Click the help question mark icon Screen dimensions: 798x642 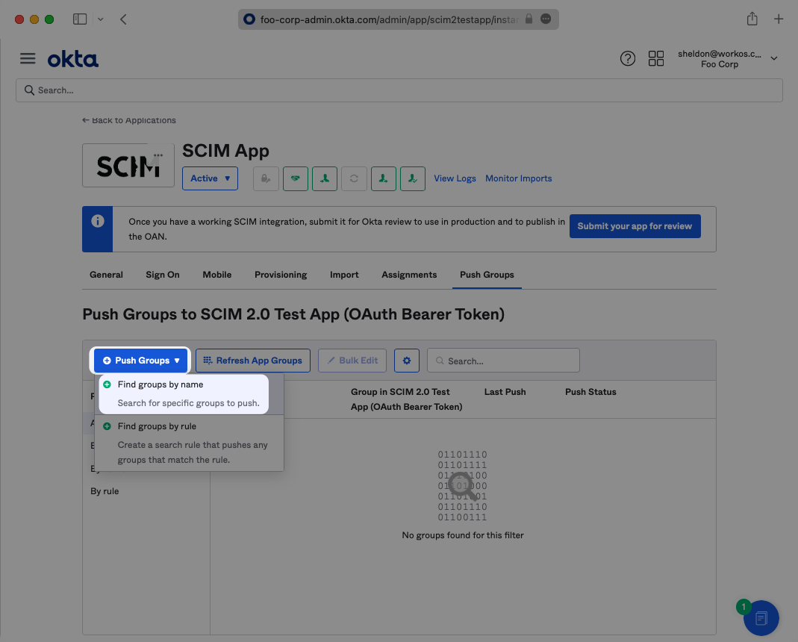628,59
